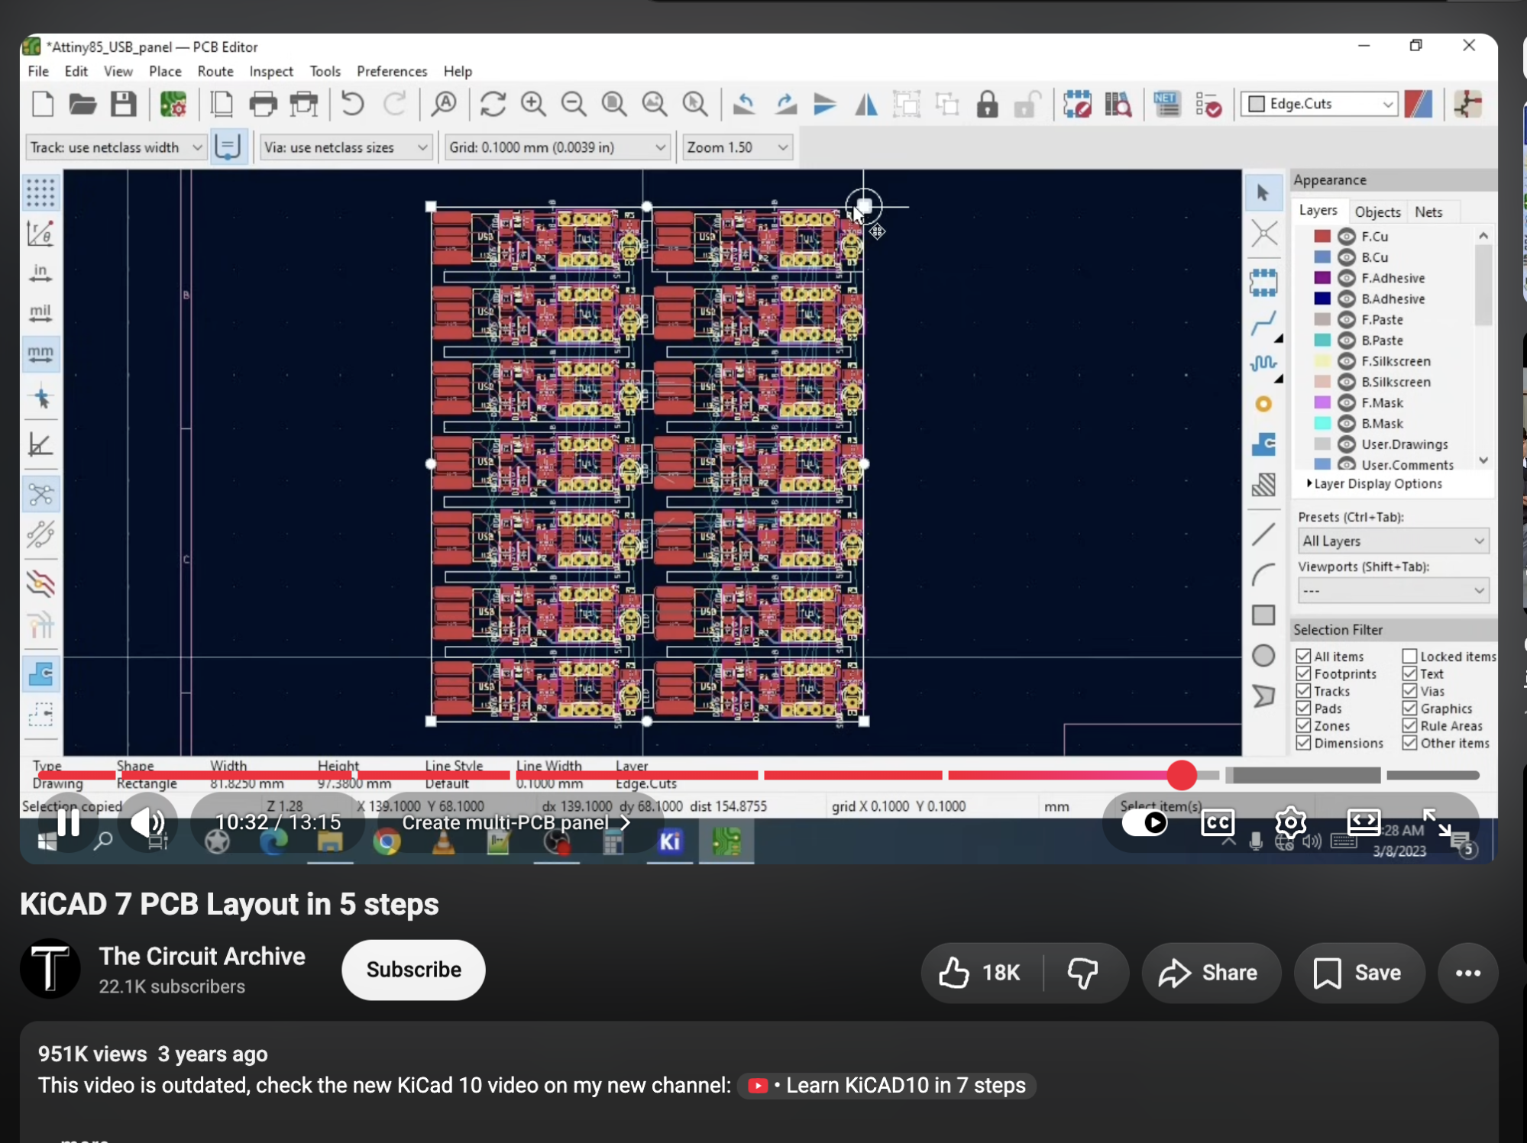Click the video progress bar scrubber

[x=1181, y=776]
